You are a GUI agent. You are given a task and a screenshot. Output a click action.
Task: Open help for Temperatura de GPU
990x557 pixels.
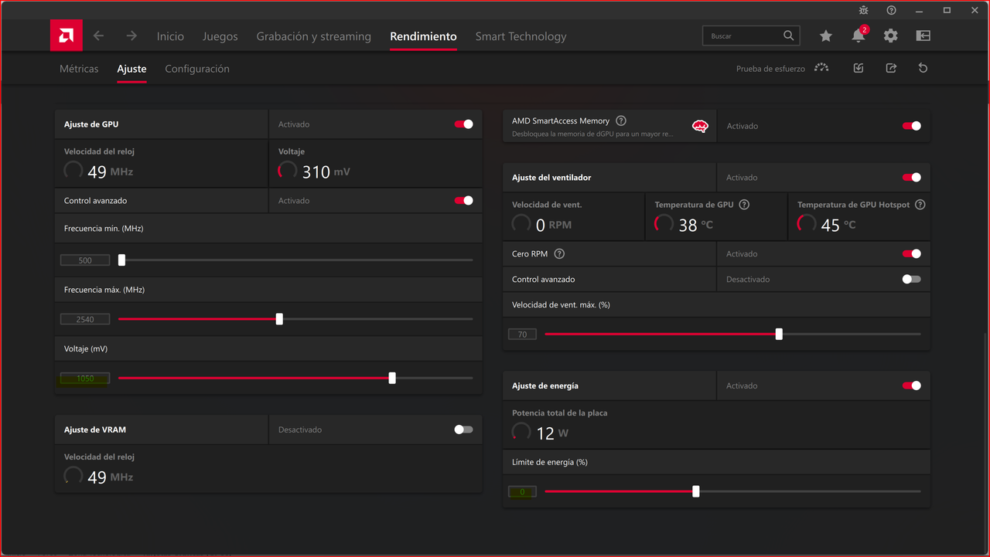(x=744, y=205)
